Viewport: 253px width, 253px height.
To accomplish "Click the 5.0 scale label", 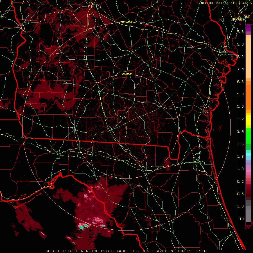I will 240,107.
